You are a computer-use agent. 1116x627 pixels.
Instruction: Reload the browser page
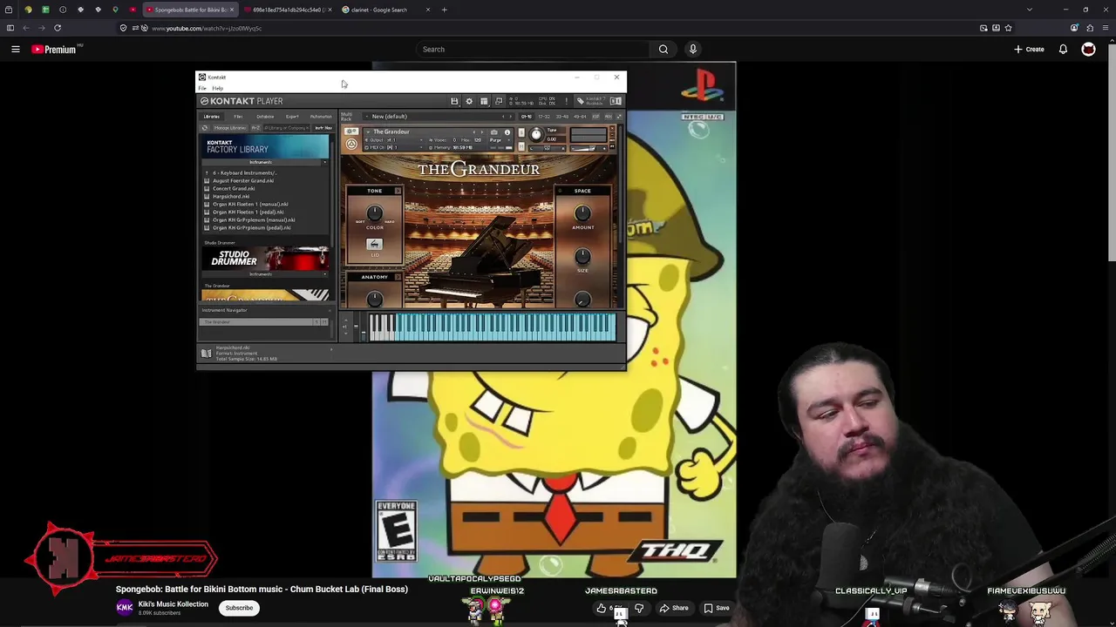58,28
